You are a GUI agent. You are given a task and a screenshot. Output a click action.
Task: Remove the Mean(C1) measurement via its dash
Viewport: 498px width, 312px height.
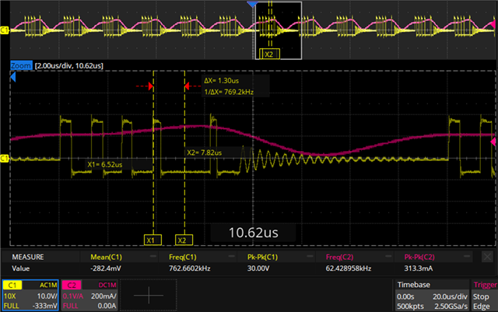(x=153, y=257)
